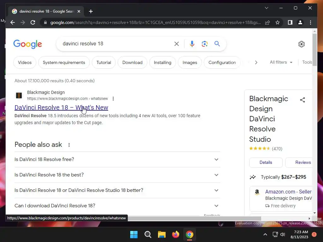Click the vertical page scrollbar

click(x=314, y=50)
